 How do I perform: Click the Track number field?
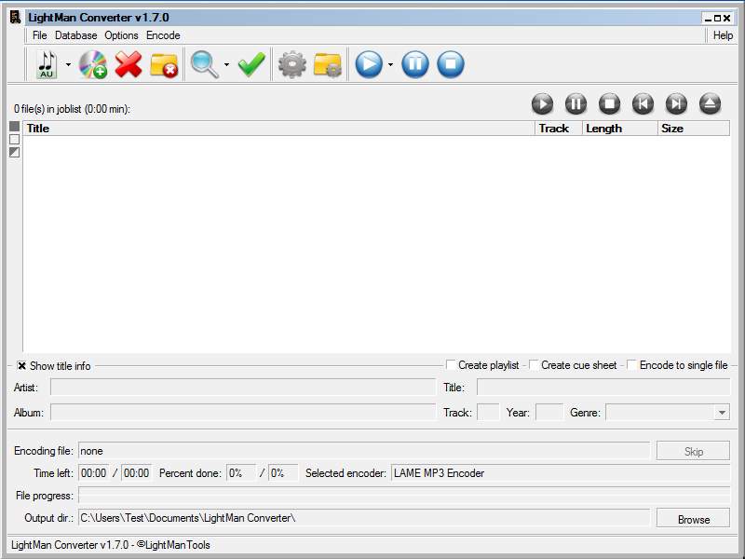[x=488, y=412]
